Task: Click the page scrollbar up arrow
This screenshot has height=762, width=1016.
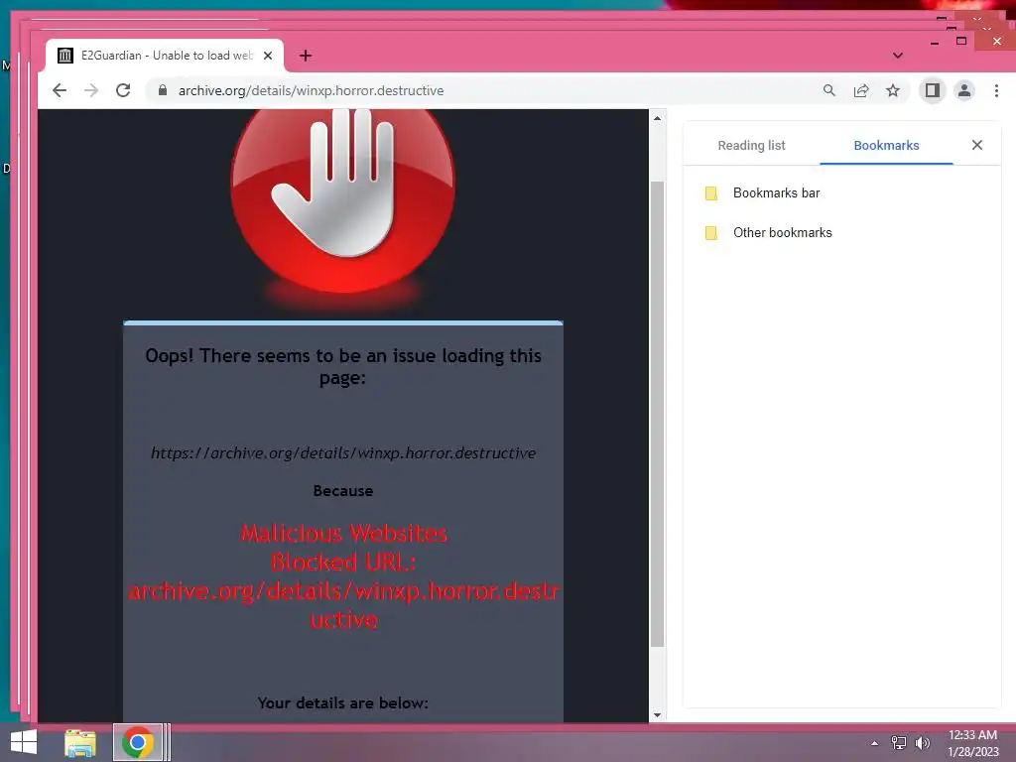Action: tap(657, 119)
